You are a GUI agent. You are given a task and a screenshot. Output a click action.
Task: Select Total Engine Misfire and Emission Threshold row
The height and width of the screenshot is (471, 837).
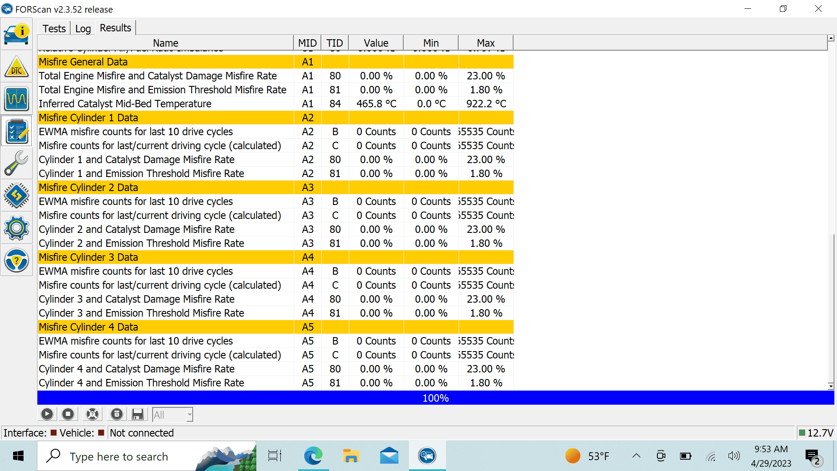(276, 90)
